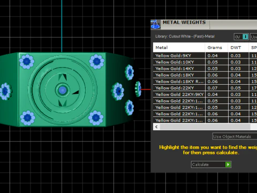Select the Yellow Gold:22KY row
This screenshot has width=257, height=193.
pos(205,88)
